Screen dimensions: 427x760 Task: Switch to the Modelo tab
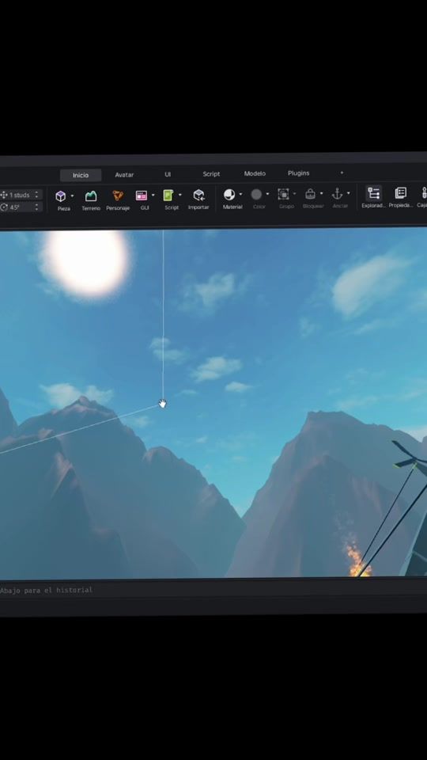(x=255, y=173)
